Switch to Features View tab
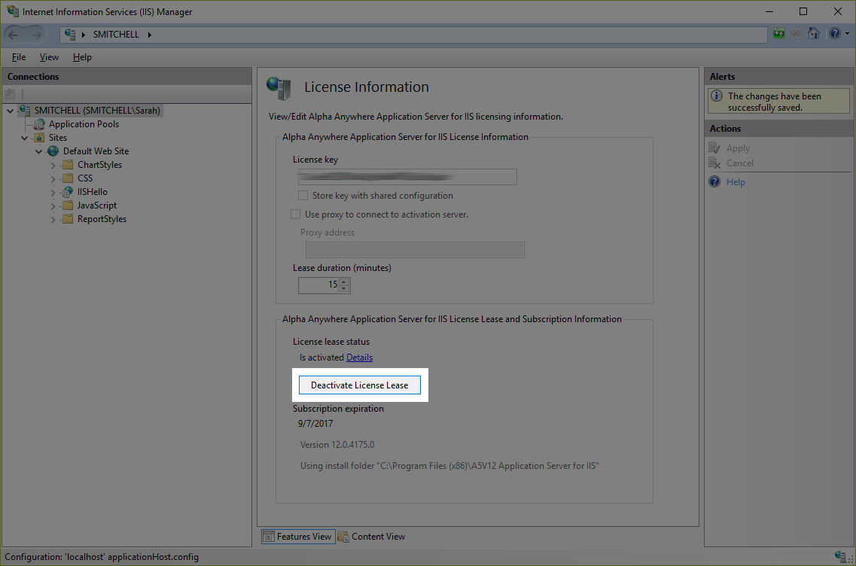856x566 pixels. point(297,537)
